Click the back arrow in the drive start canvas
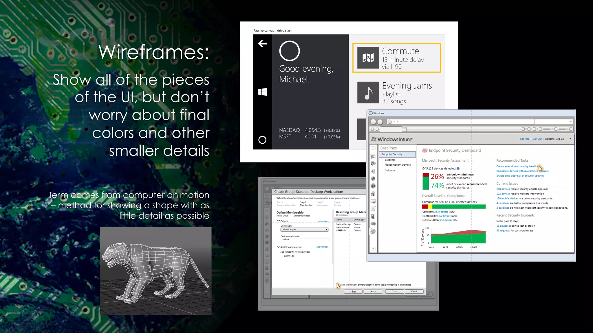593x333 pixels. pyautogui.click(x=262, y=44)
